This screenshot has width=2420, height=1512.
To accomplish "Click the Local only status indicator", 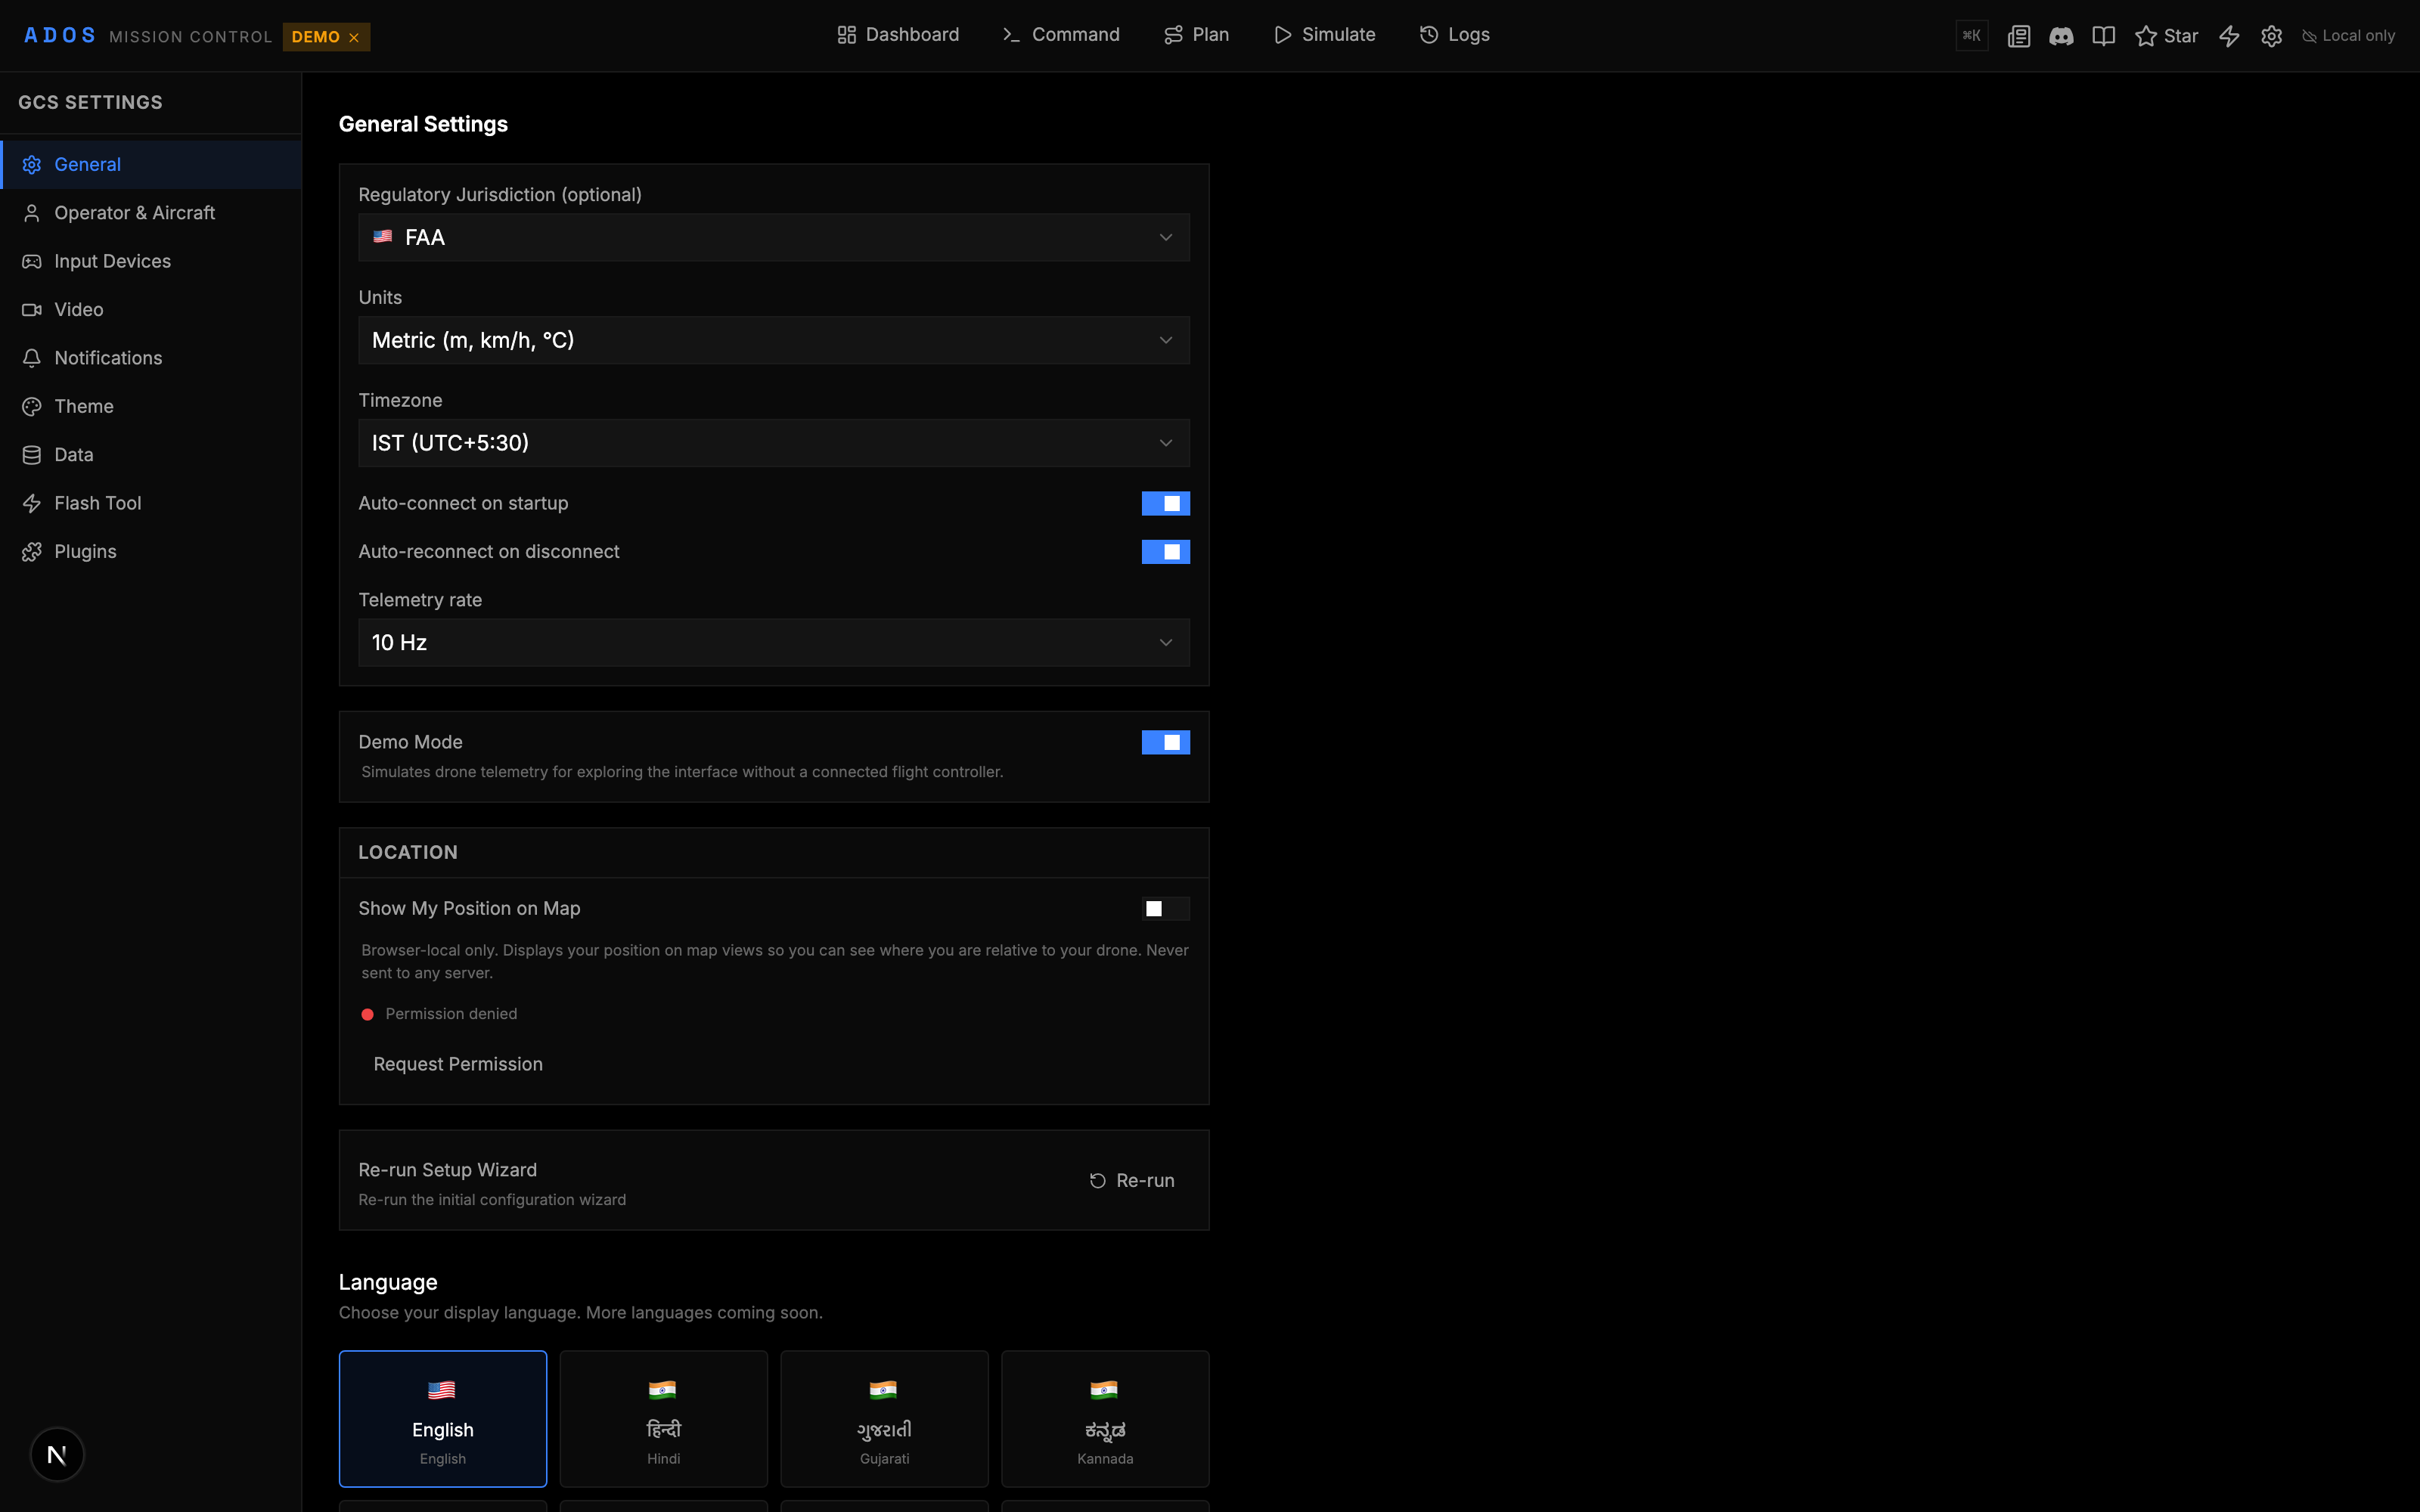I will point(2348,36).
